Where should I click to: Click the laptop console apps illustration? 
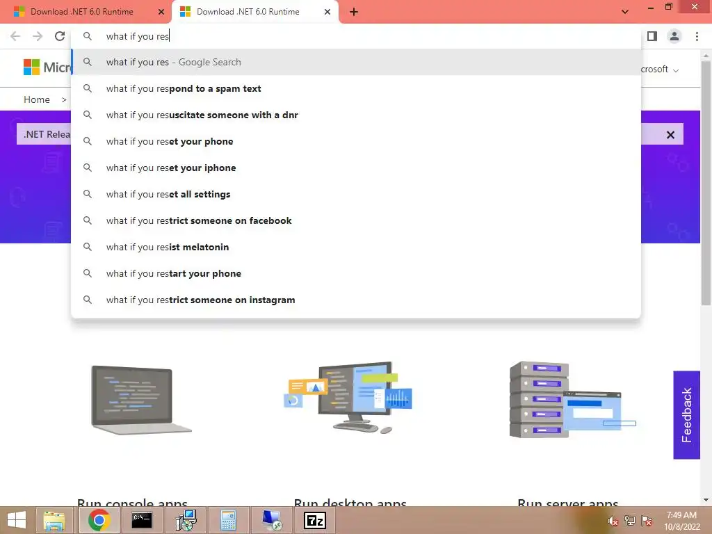[141, 400]
